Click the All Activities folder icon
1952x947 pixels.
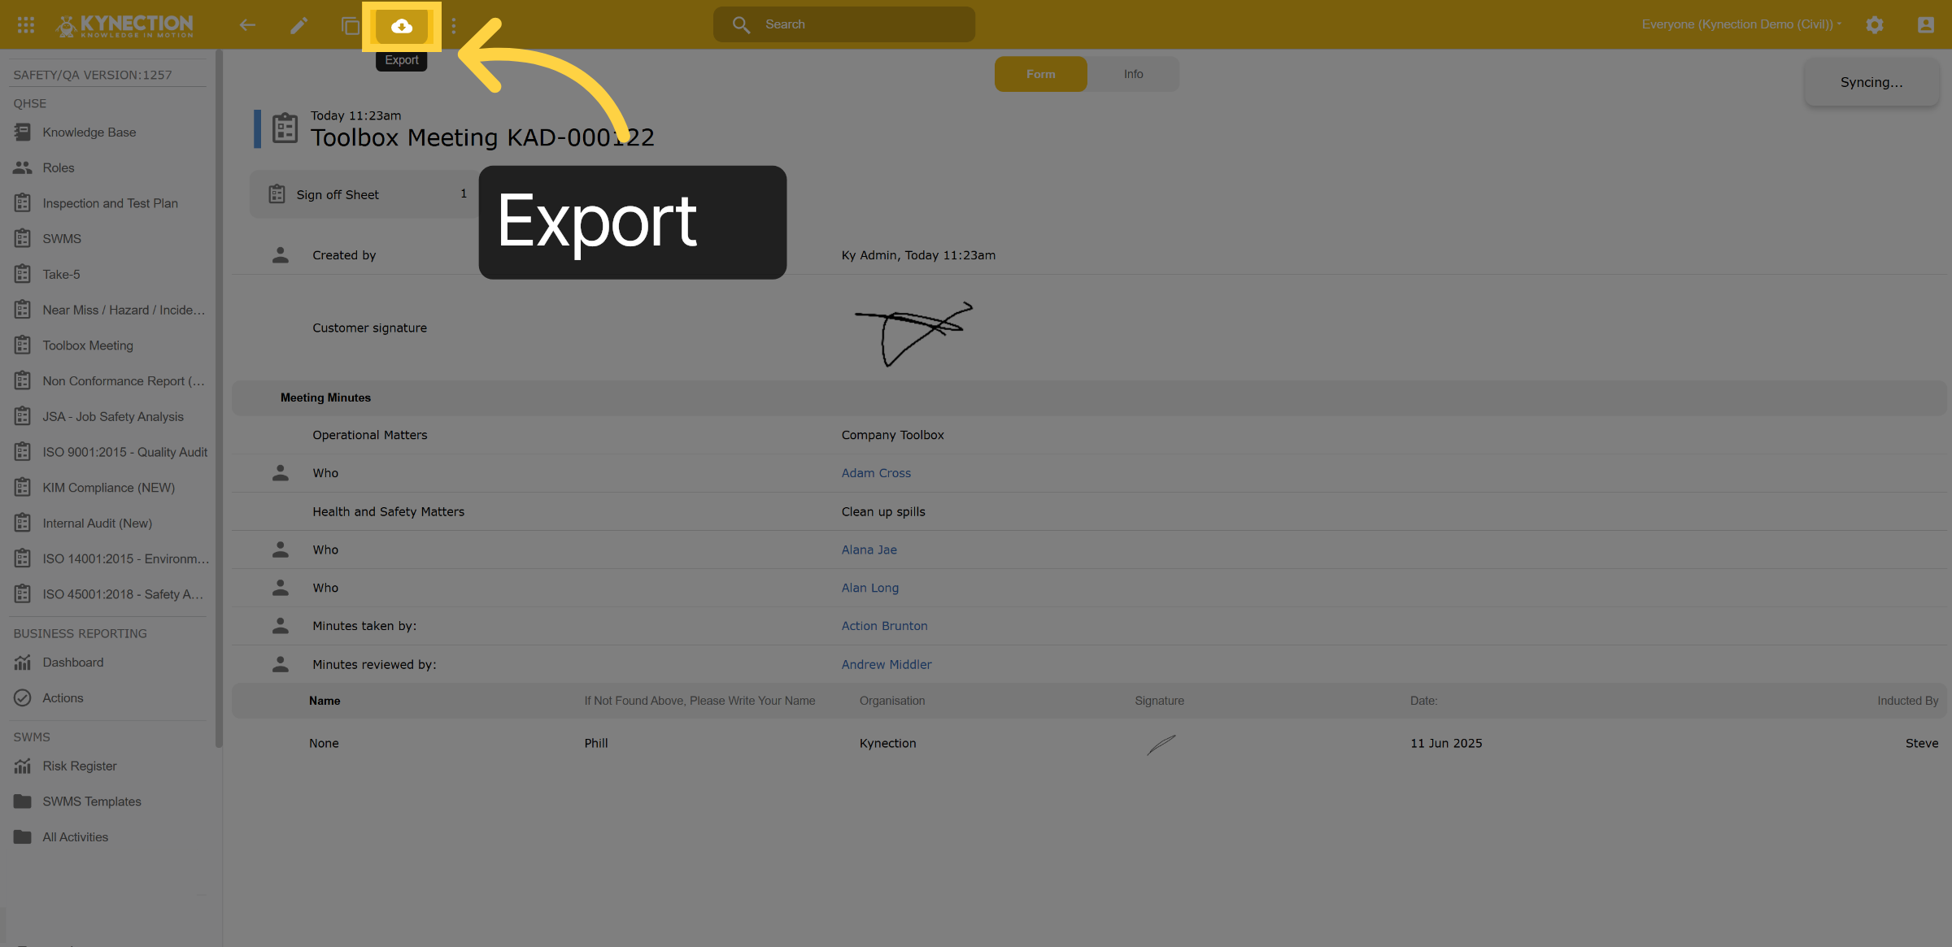coord(23,836)
